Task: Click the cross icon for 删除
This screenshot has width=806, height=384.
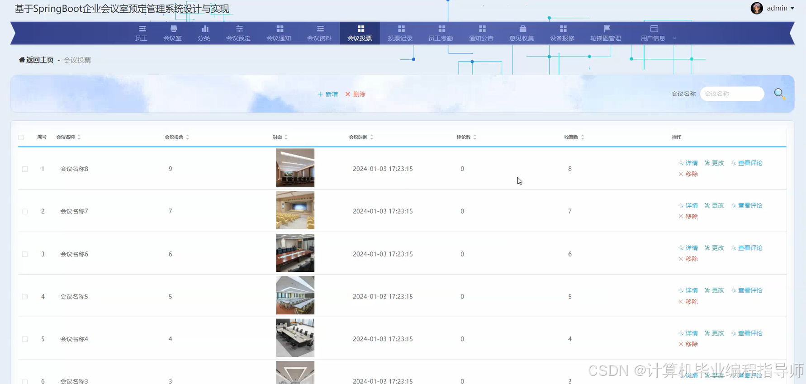Action: 348,94
